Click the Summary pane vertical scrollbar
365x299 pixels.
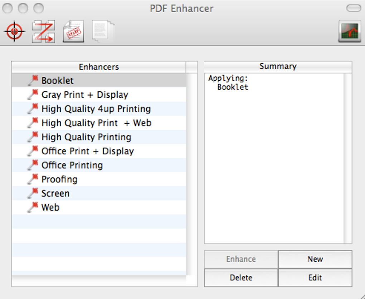click(348, 158)
